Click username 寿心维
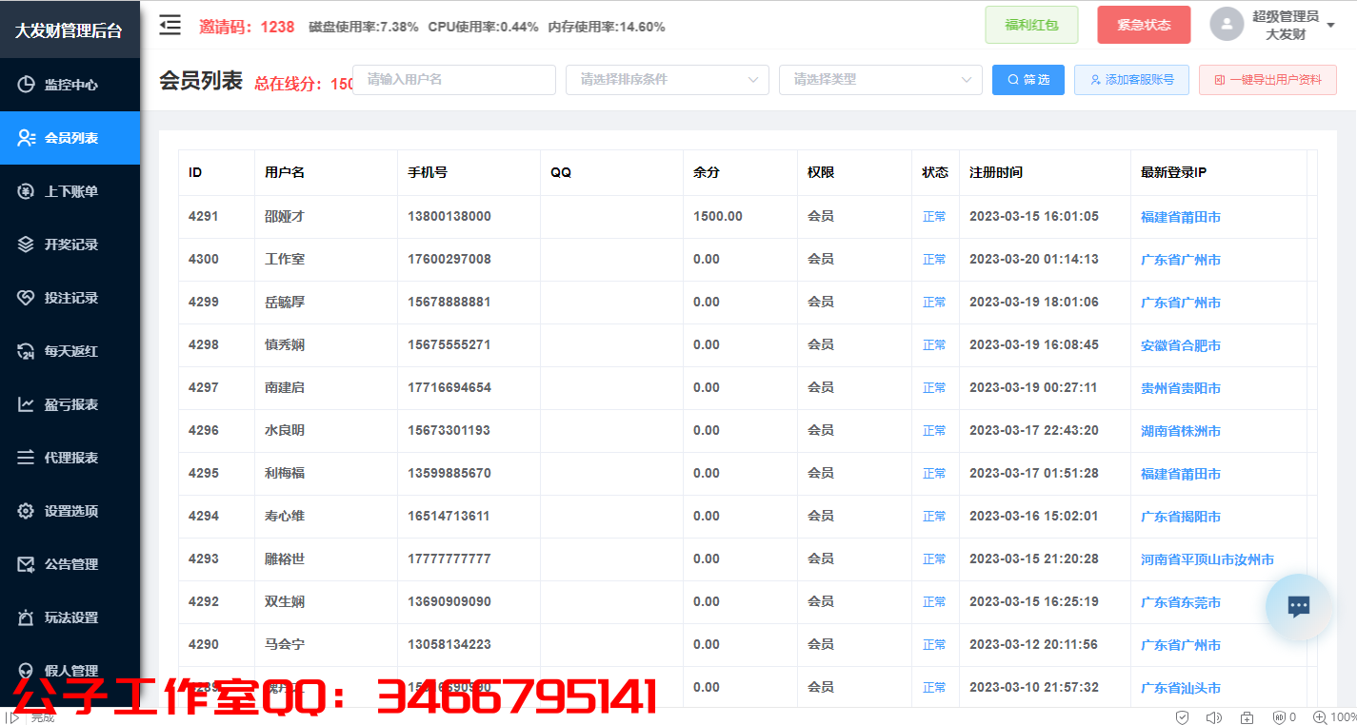Screen dimensions: 1357x725 285,516
